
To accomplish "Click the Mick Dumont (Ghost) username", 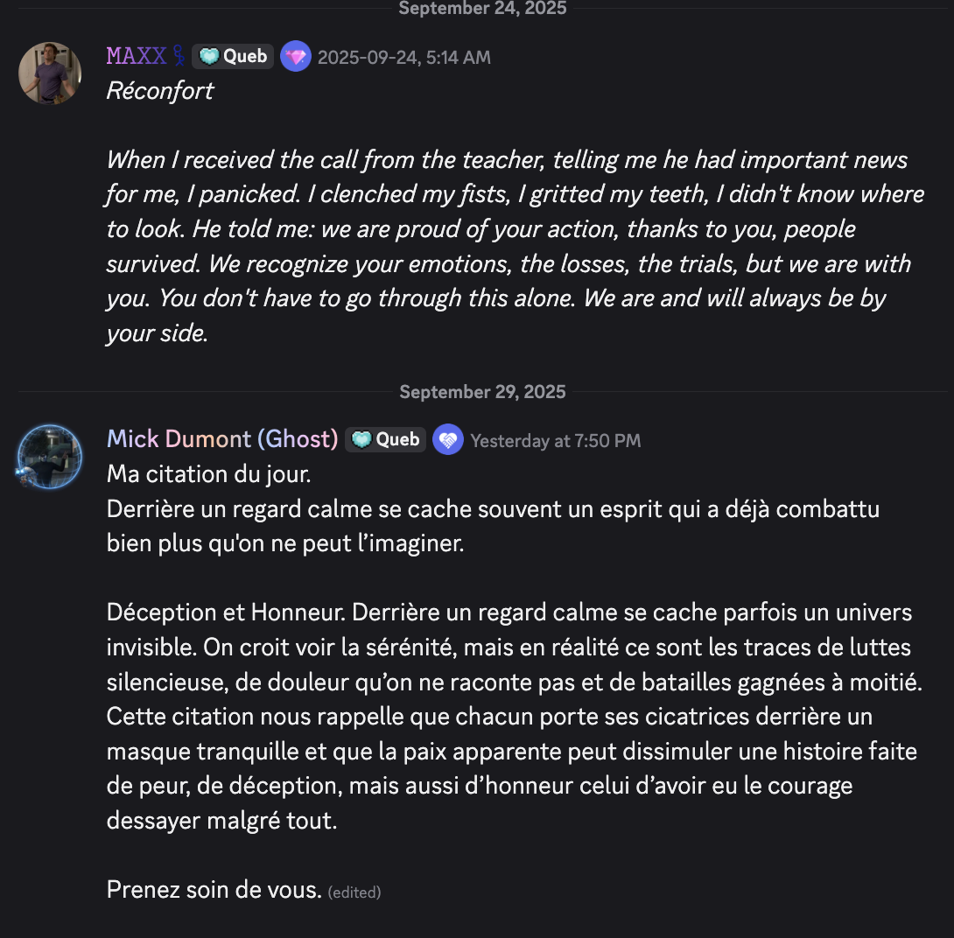I will (222, 439).
